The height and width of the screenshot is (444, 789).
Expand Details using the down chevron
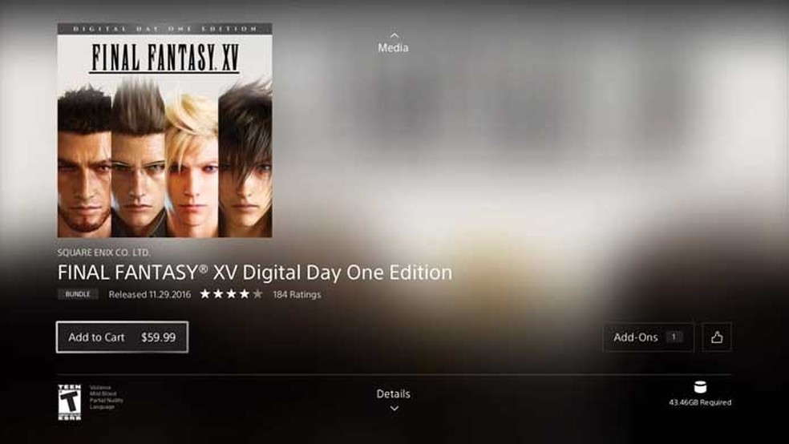click(394, 408)
